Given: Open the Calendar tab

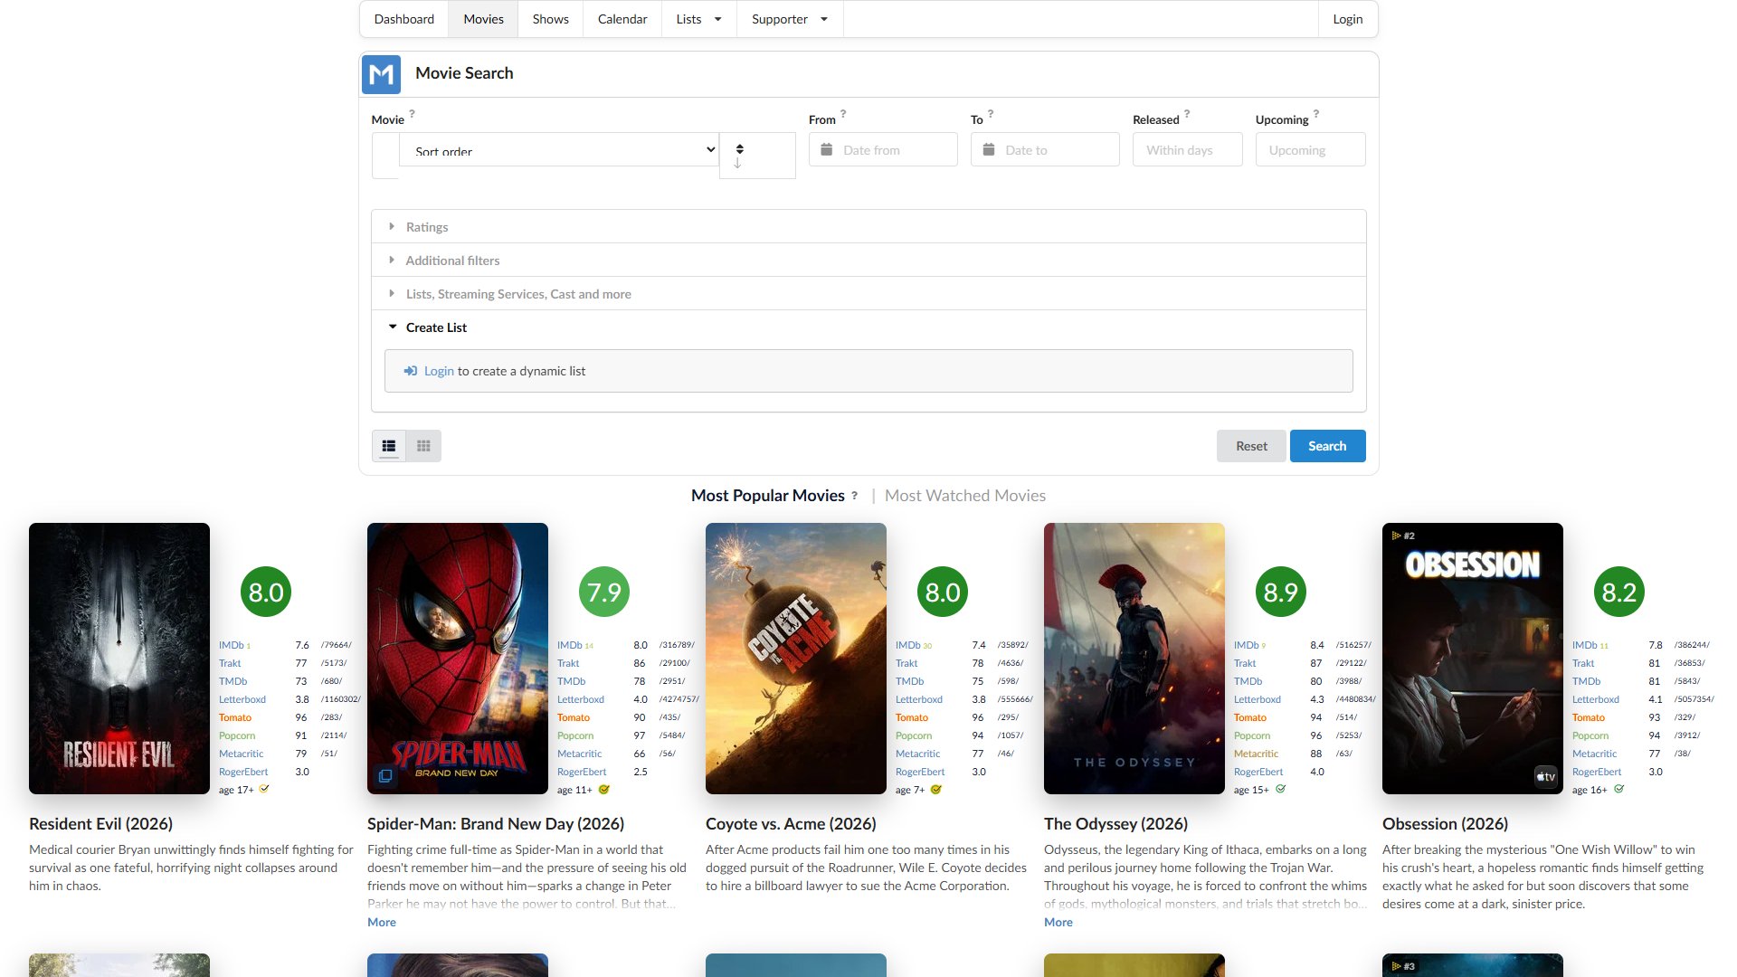Looking at the screenshot, I should (x=622, y=19).
